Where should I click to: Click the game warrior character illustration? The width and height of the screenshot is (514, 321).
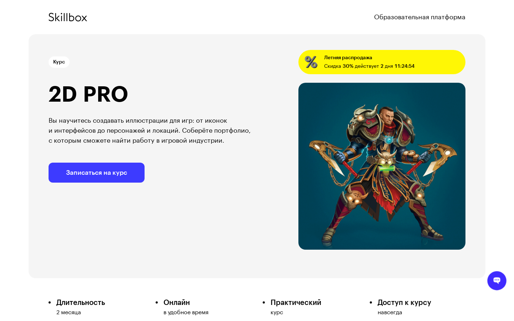(382, 166)
